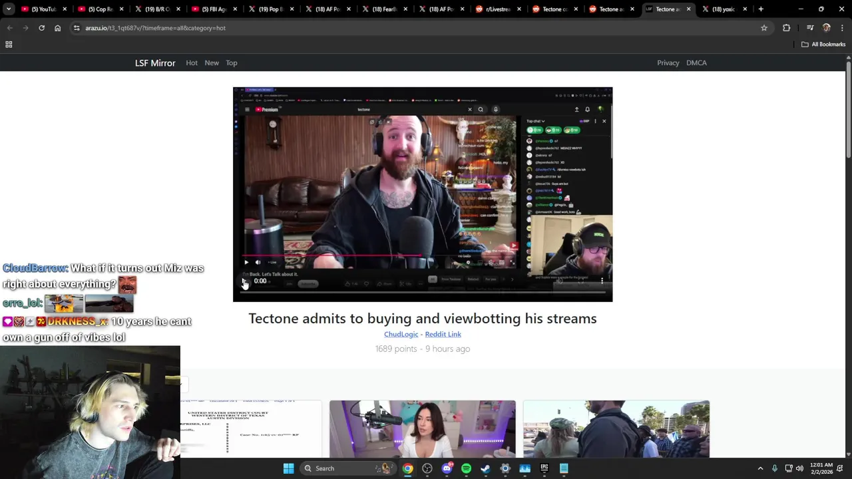Open the Windows Start menu

coord(288,468)
